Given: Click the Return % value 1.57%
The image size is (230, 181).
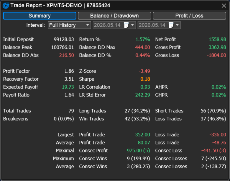Looking at the screenshot, I should 143,39.
